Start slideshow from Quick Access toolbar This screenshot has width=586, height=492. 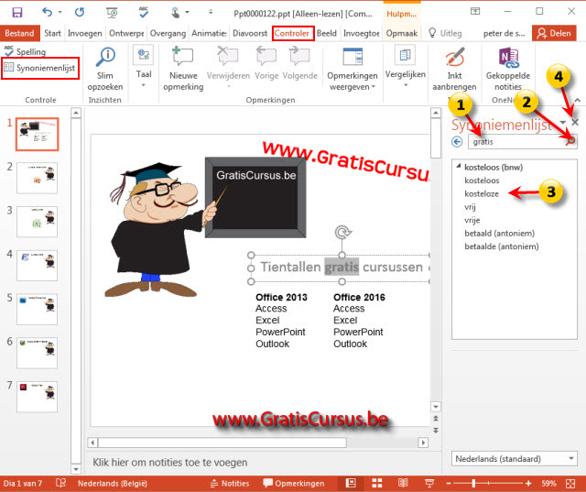click(x=112, y=13)
